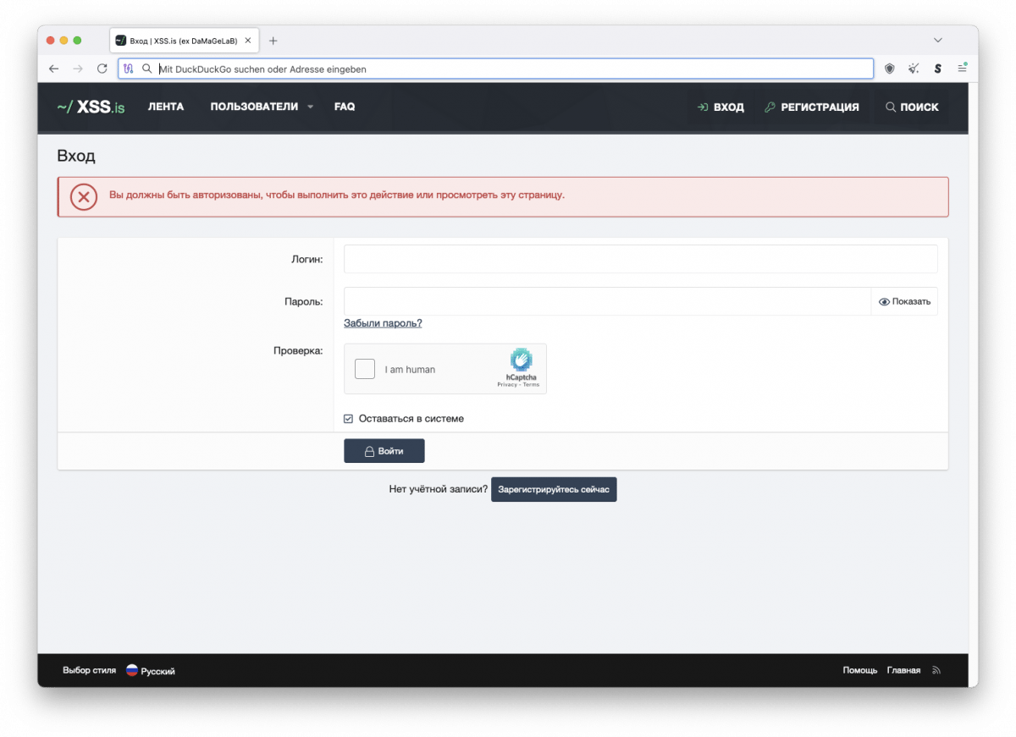Click the shield icon in the browser toolbar
Image resolution: width=1016 pixels, height=737 pixels.
tap(889, 69)
